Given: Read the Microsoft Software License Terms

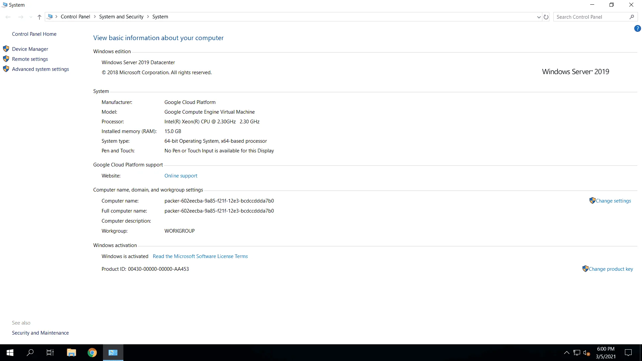Looking at the screenshot, I should [x=200, y=256].
